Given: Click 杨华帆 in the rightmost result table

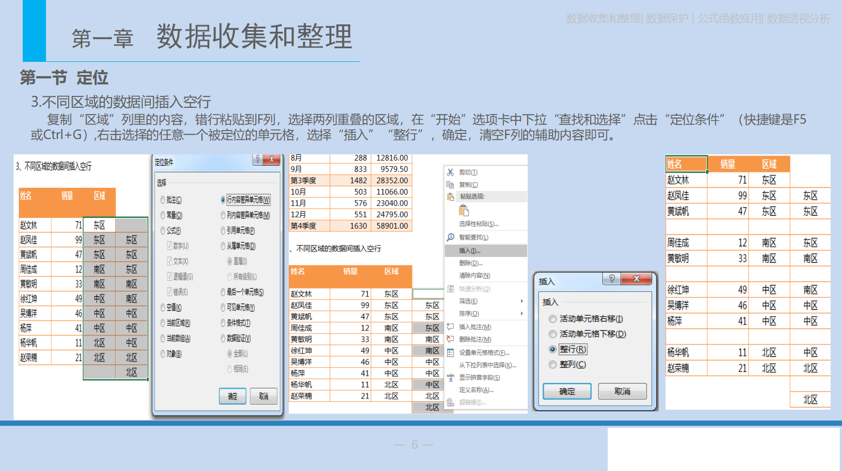Looking at the screenshot, I should pyautogui.click(x=678, y=352).
